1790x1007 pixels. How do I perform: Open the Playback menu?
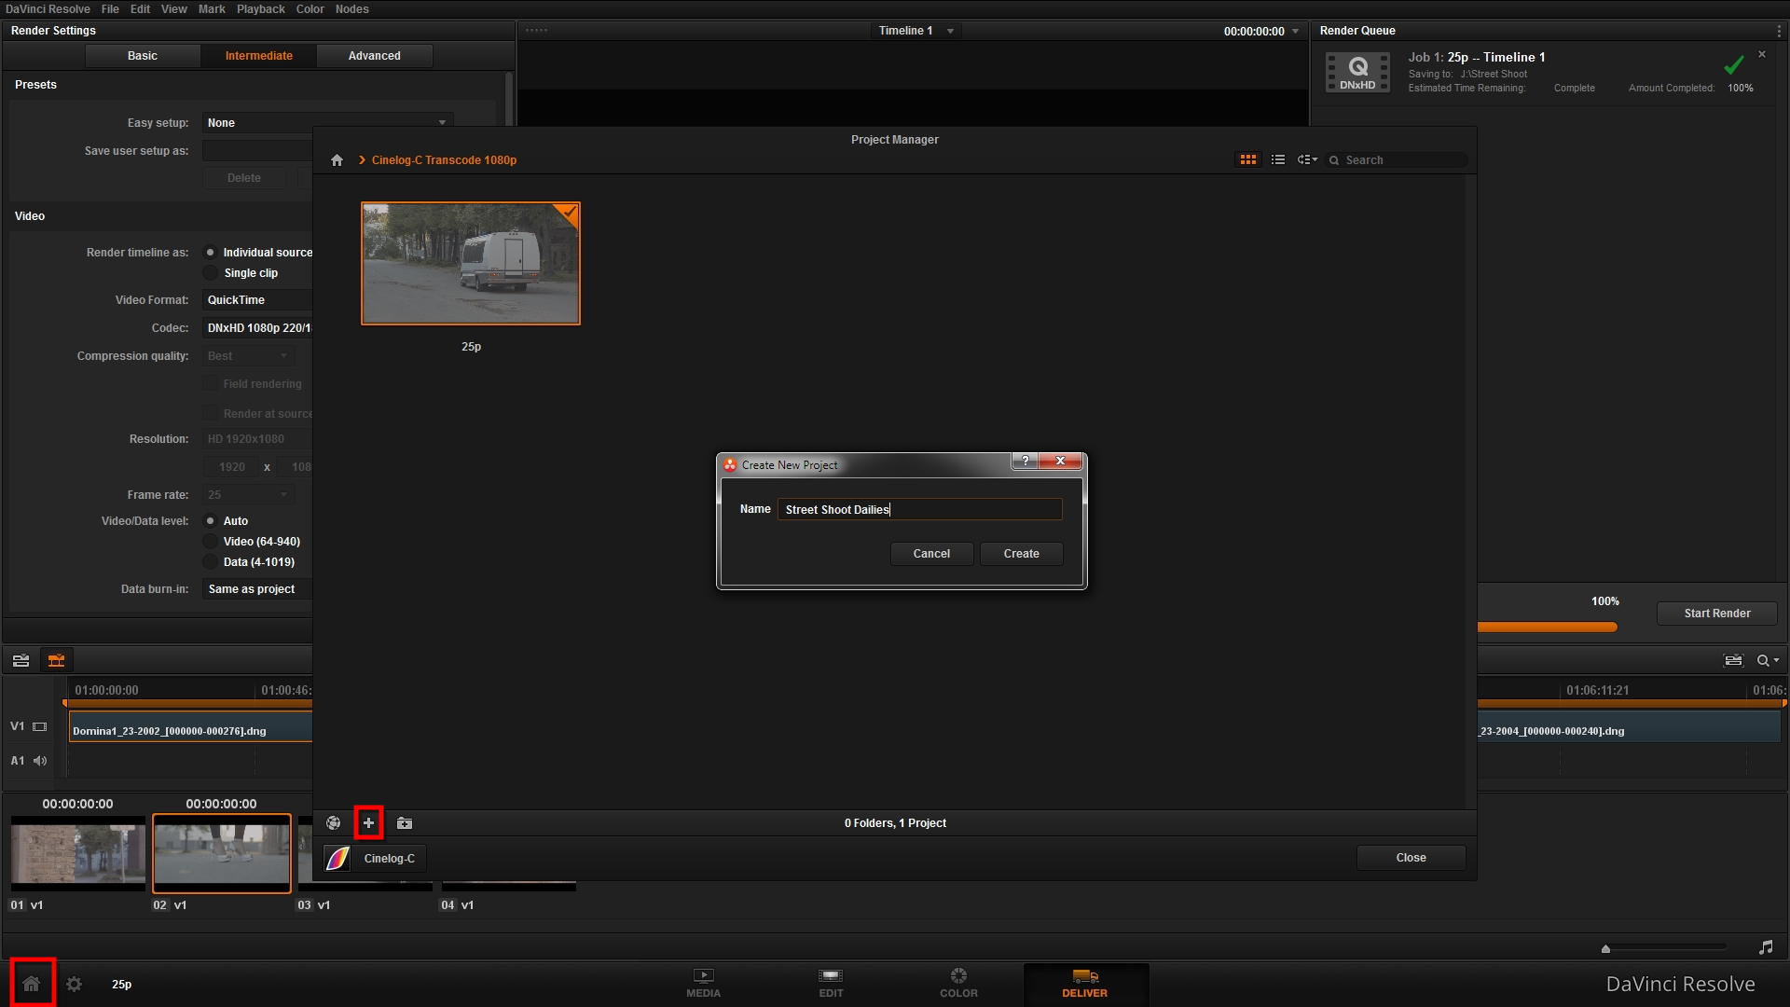point(261,9)
